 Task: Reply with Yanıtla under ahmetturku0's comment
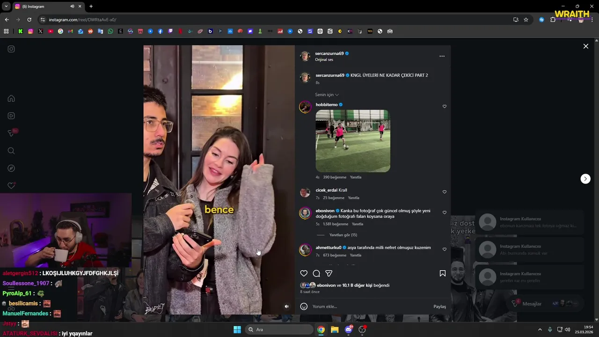[356, 256]
